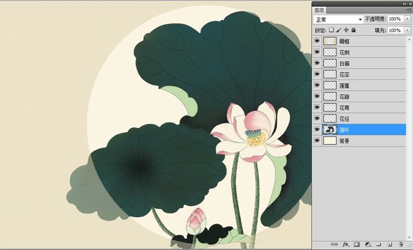413x250 pixels.
Task: Select layer named 花蕊
Action: click(x=344, y=74)
